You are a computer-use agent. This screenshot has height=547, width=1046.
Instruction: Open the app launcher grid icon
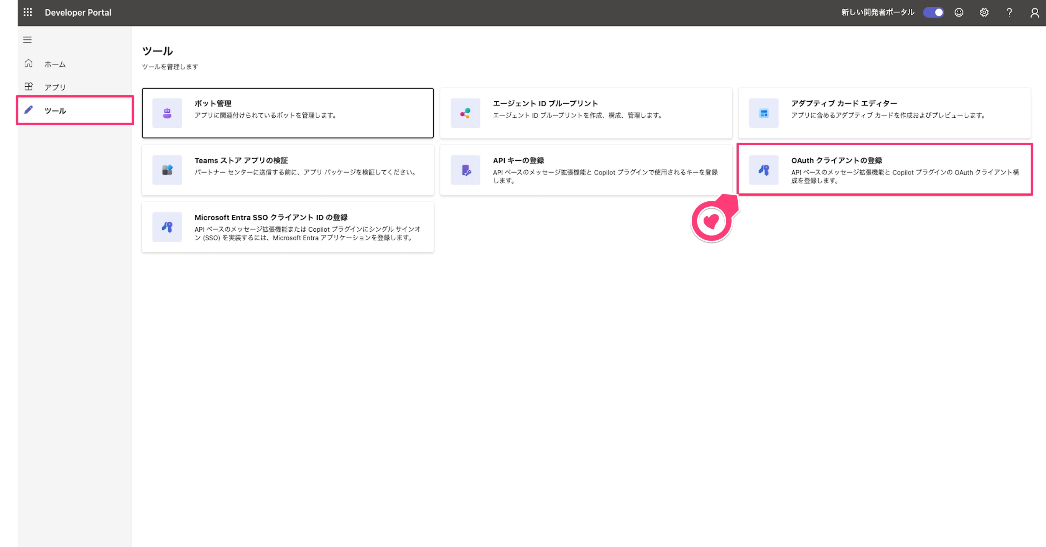[28, 12]
